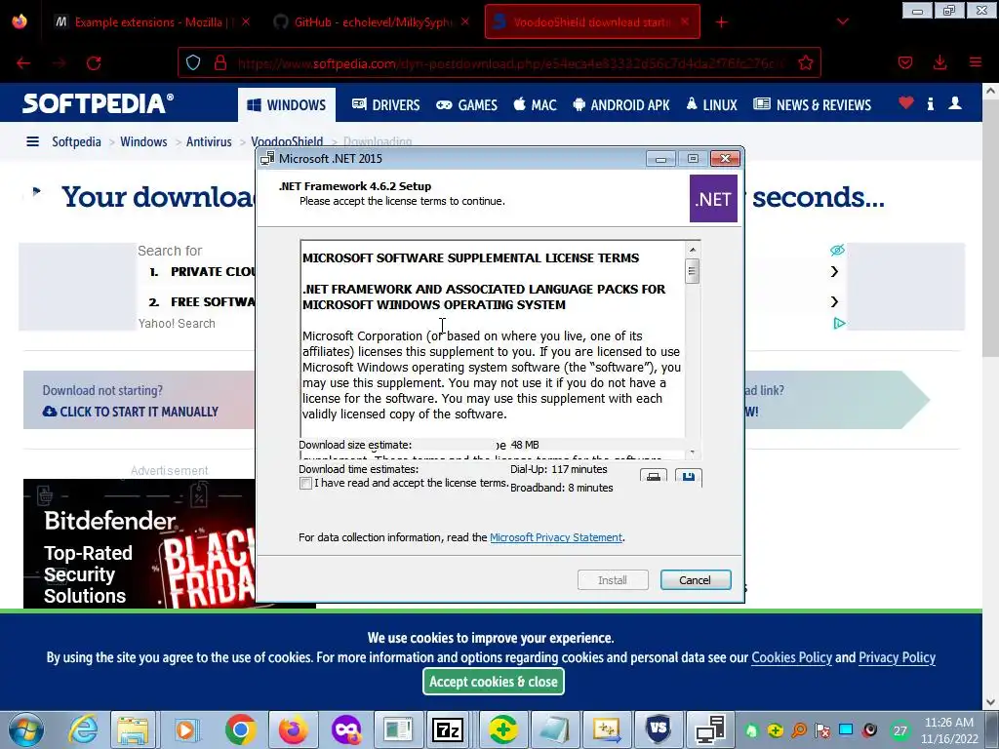Screen dimensions: 999x749
Task: Select the VoodooShield download tab
Action: [592, 21]
